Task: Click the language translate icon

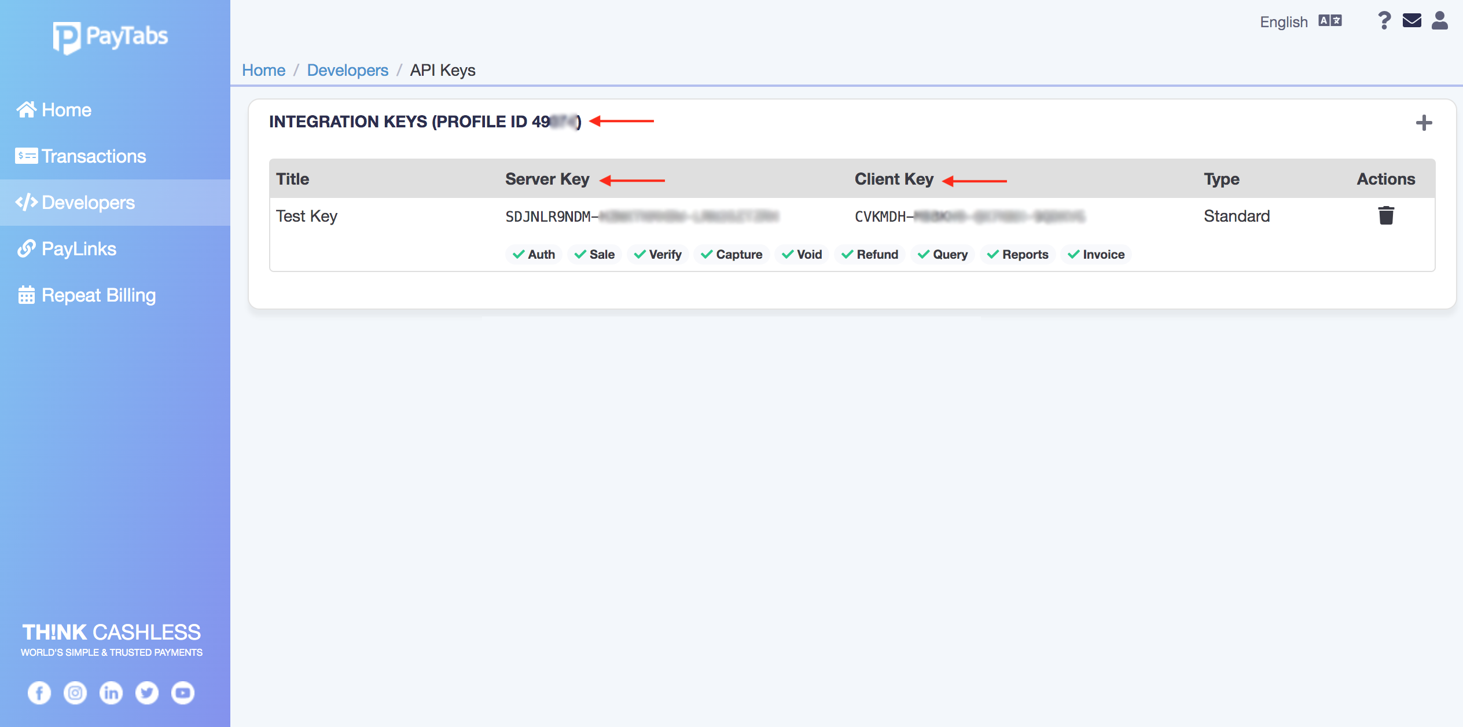Action: (1330, 21)
